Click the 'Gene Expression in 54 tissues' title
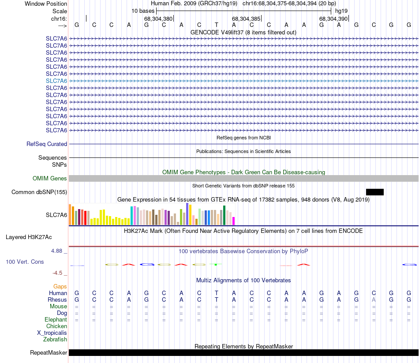 click(243, 199)
